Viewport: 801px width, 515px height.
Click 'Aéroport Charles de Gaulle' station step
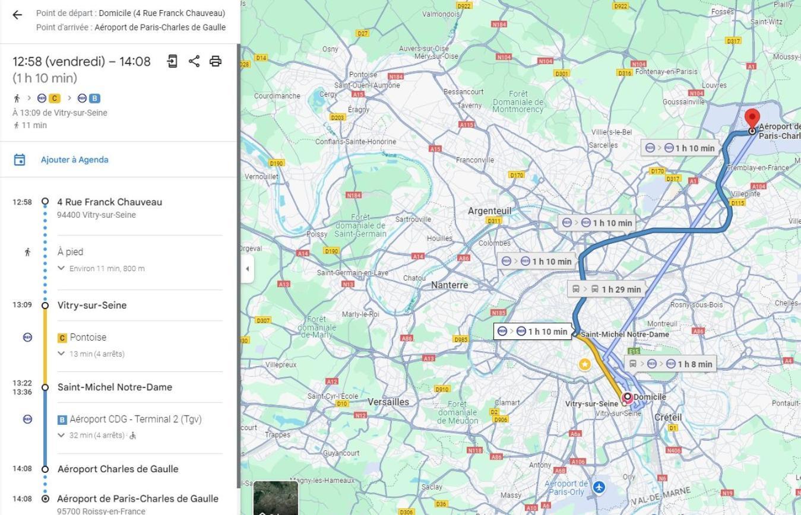tap(118, 469)
